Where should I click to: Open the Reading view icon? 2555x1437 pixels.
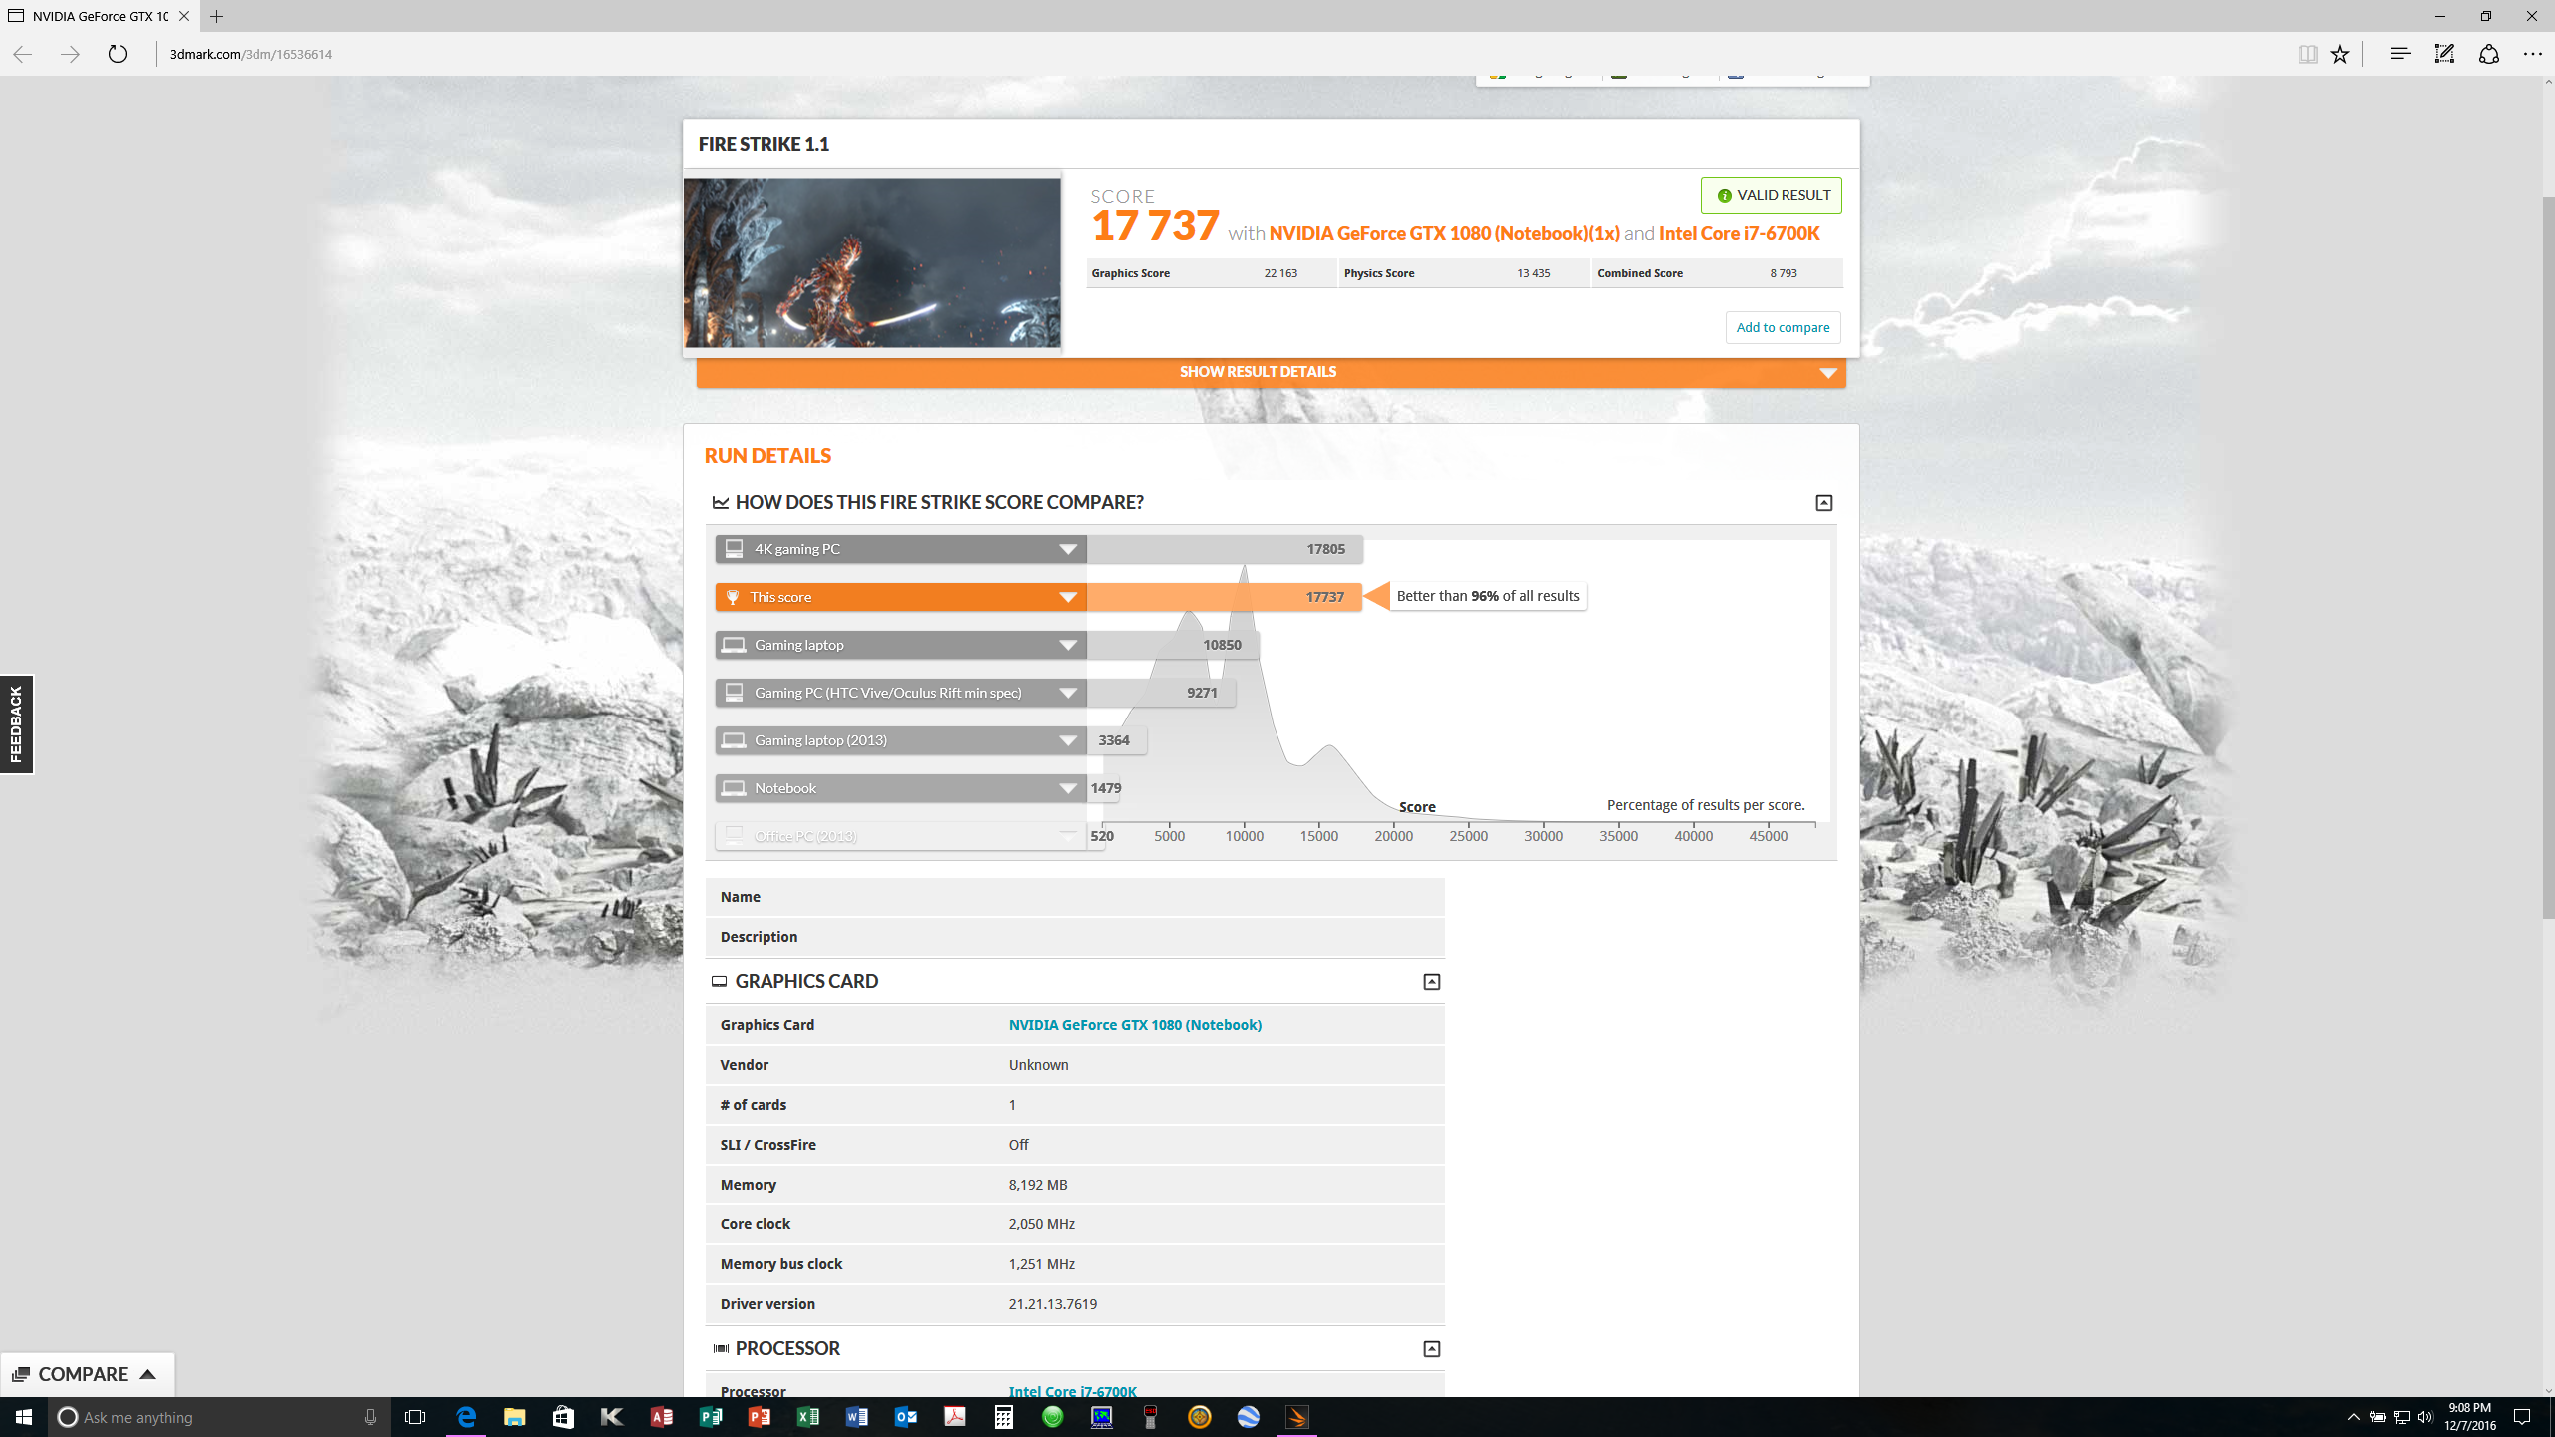tap(2307, 54)
